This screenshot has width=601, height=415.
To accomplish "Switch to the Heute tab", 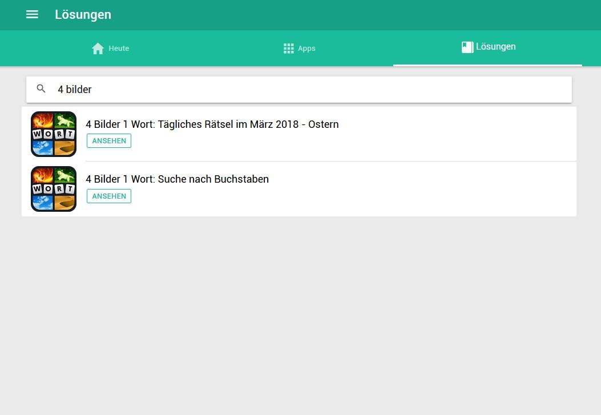I will pyautogui.click(x=110, y=49).
